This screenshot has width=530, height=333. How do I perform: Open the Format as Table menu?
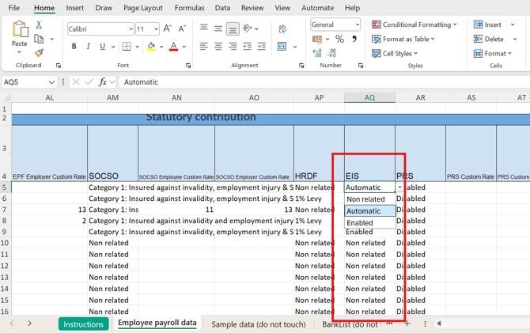403,40
